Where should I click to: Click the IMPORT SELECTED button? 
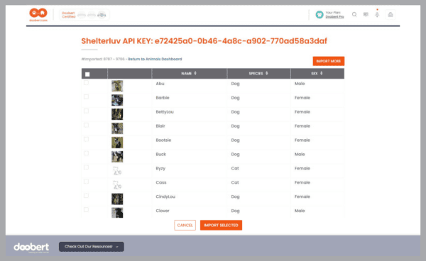[221, 226]
